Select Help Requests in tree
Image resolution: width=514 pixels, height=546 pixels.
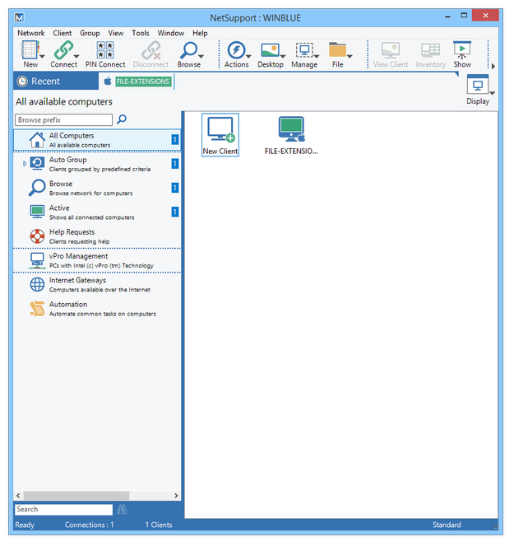point(97,236)
